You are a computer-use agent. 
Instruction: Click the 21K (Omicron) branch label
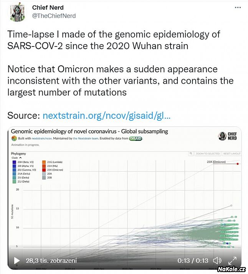[216, 162]
